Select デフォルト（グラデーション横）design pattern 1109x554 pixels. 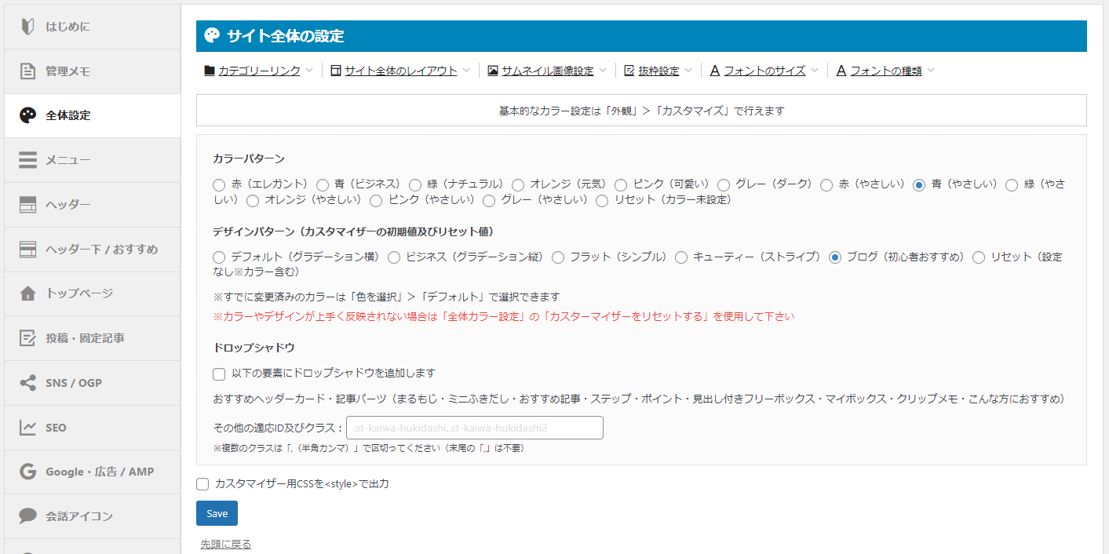pos(219,257)
